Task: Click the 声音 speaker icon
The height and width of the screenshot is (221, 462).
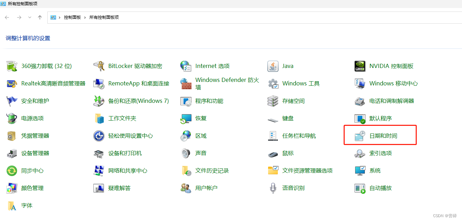Action: [186, 153]
